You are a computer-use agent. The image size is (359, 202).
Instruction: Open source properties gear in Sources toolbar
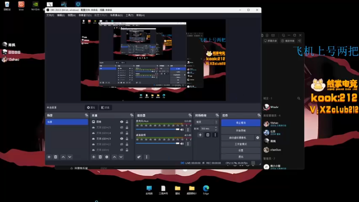click(x=107, y=157)
